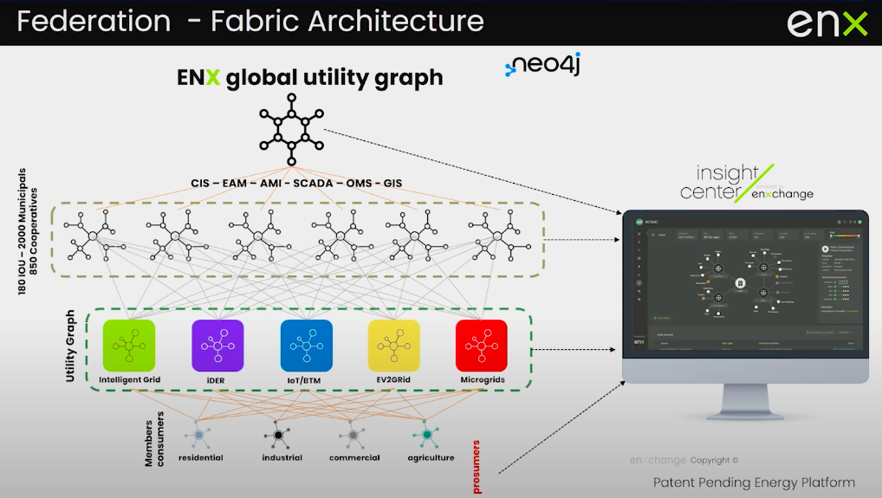Image resolution: width=882 pixels, height=498 pixels.
Task: Click the vertical "Members consumers" label
Action: click(x=154, y=439)
